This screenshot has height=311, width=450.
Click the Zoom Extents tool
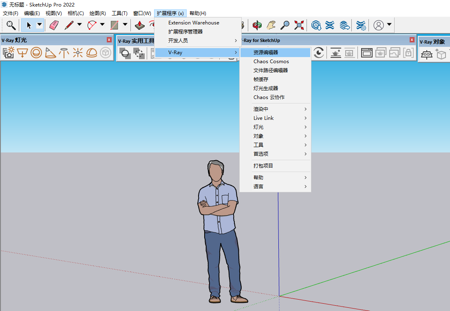click(x=299, y=25)
